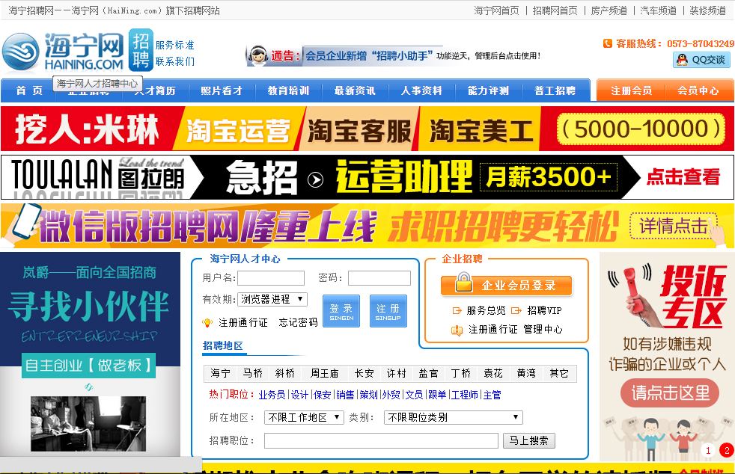Open the TOULALAN 图拉朗 急招 banner
The image size is (735, 474).
[367, 177]
